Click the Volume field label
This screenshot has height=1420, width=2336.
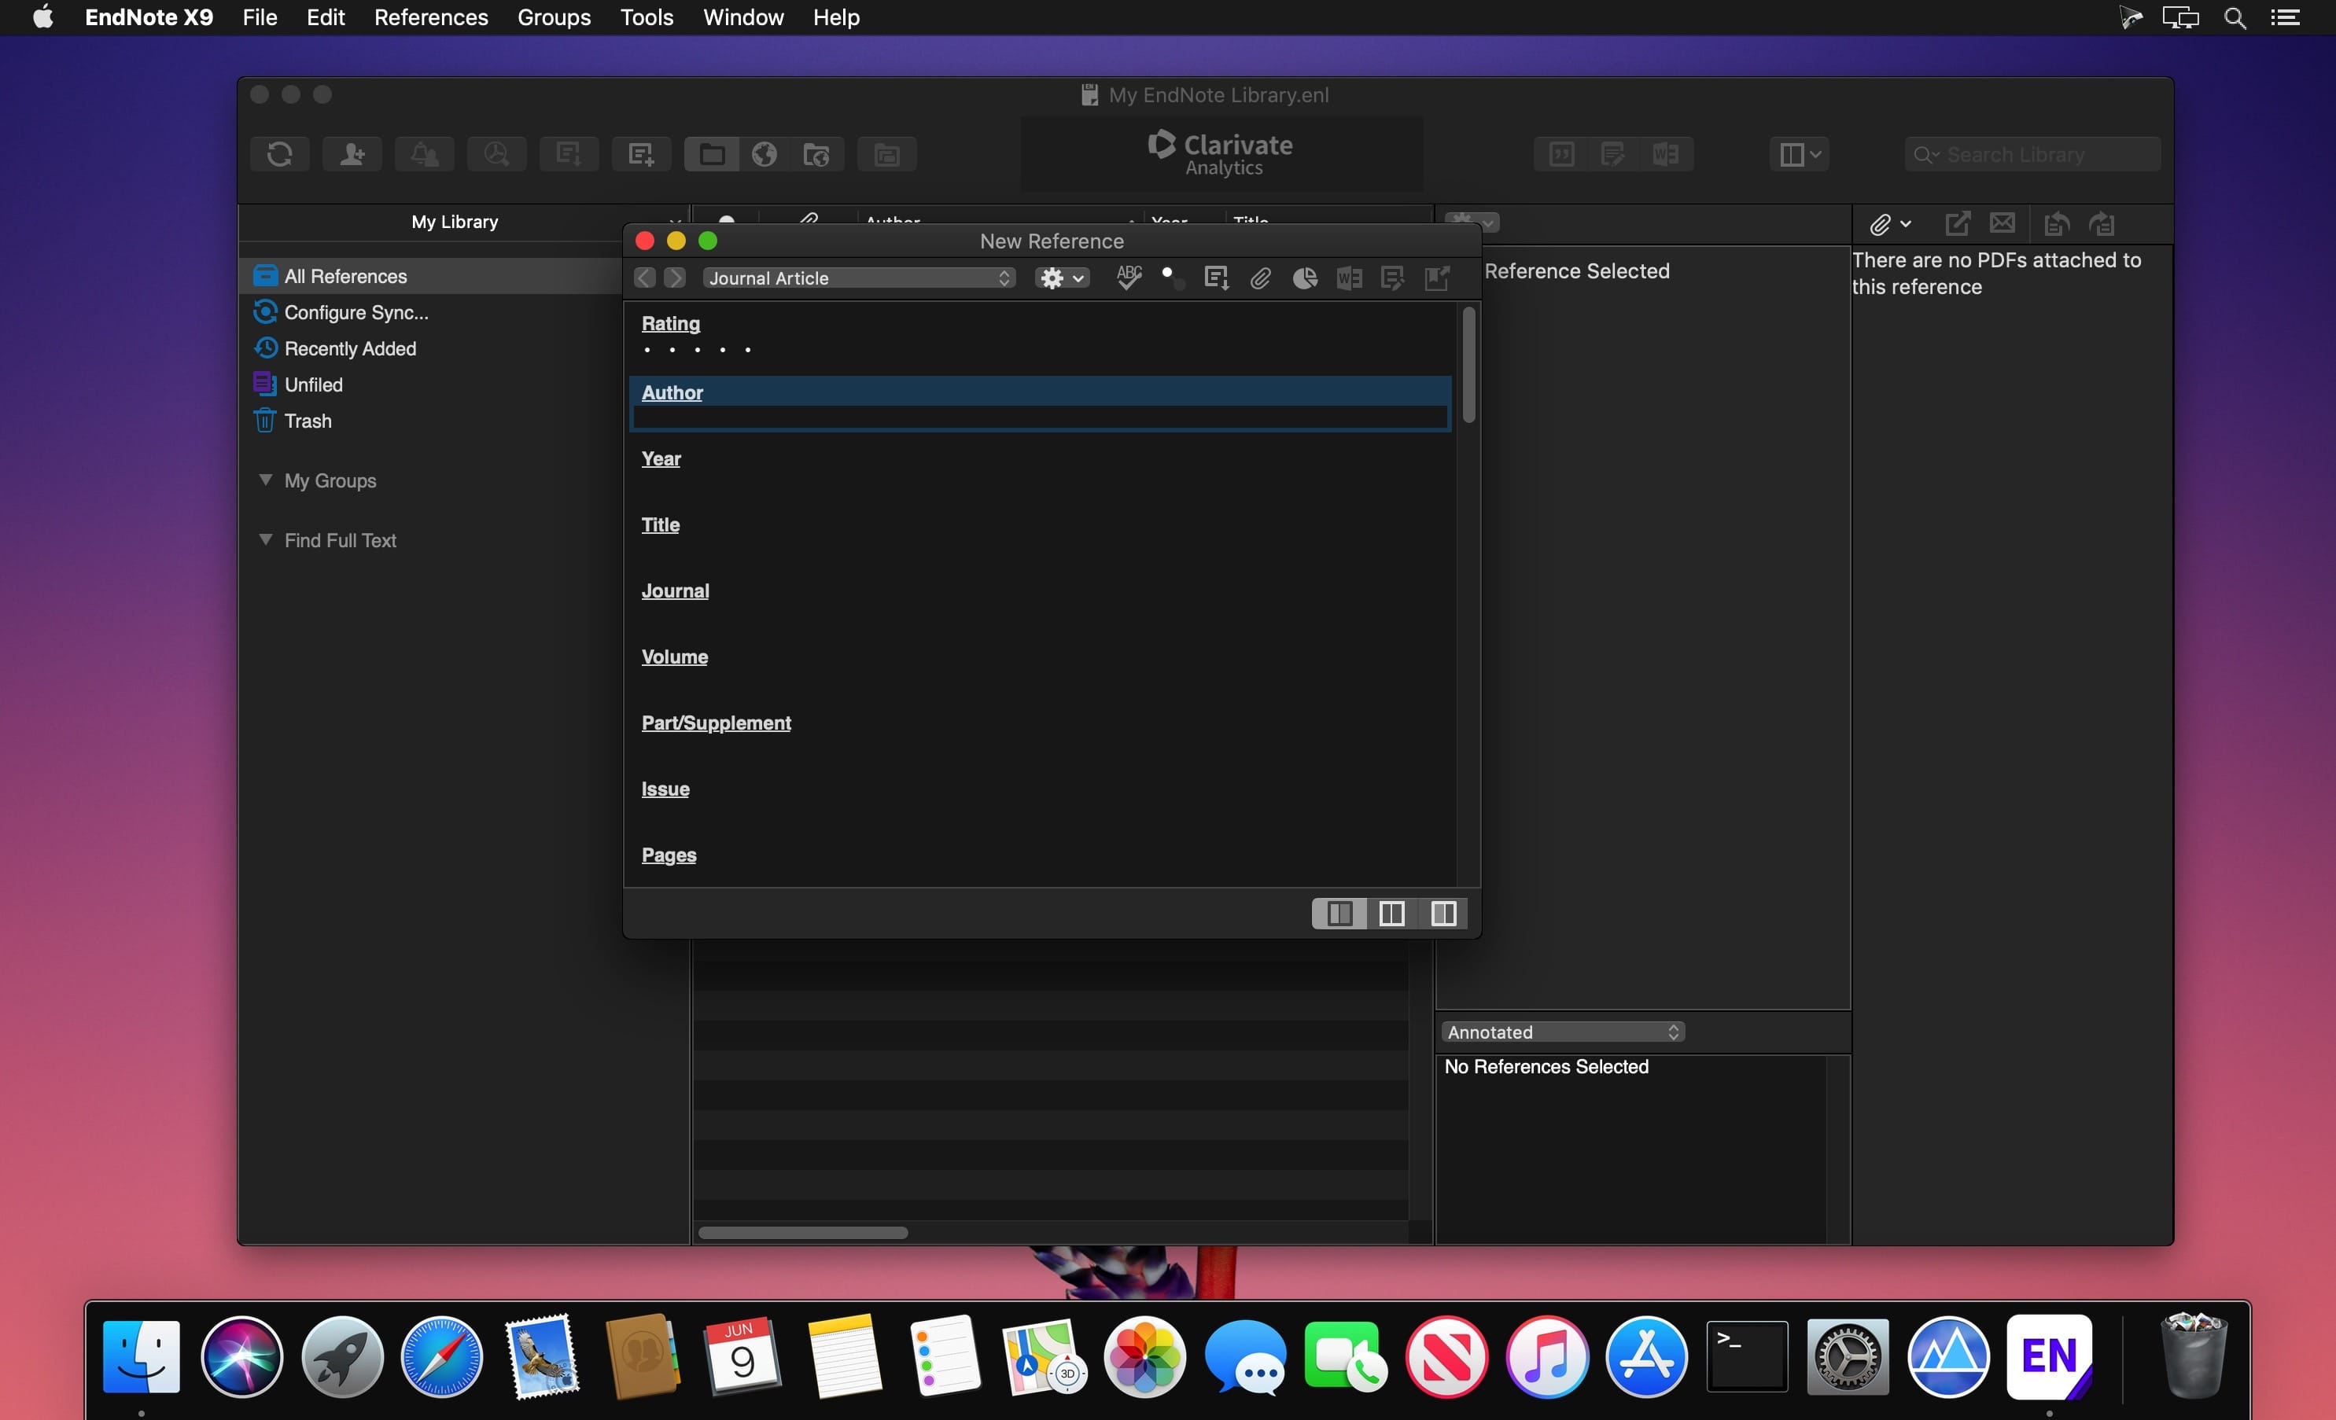[674, 657]
